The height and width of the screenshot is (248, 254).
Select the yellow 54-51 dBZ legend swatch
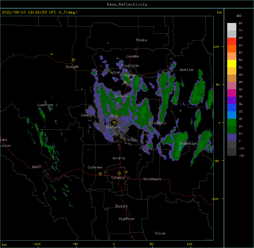pyautogui.click(x=232, y=63)
